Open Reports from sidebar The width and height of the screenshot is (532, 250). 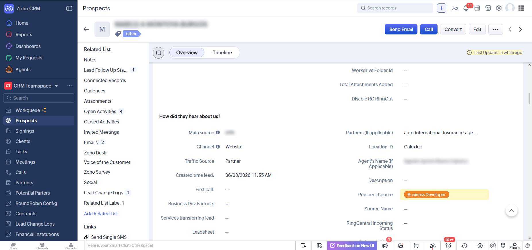coord(24,34)
